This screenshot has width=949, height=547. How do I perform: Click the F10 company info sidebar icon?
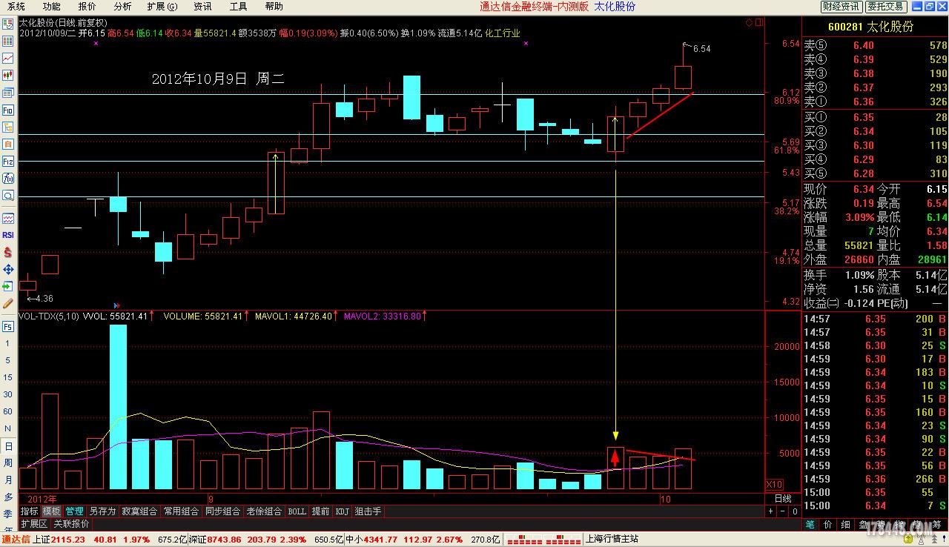[x=8, y=110]
